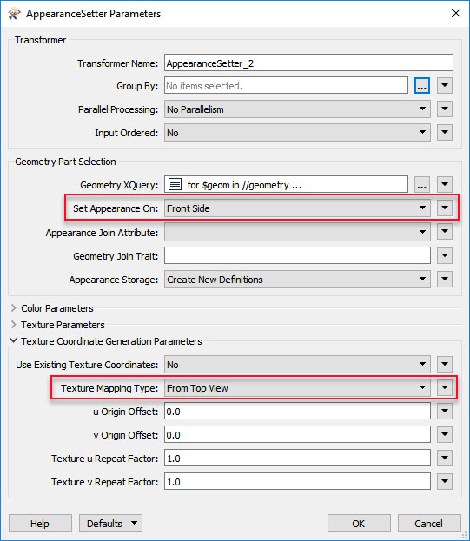Click the Geometry XQuery side arrow menu
470x541 pixels.
[445, 185]
